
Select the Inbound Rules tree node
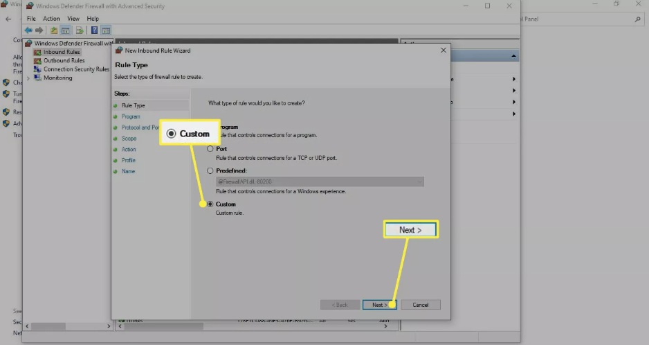pos(62,52)
